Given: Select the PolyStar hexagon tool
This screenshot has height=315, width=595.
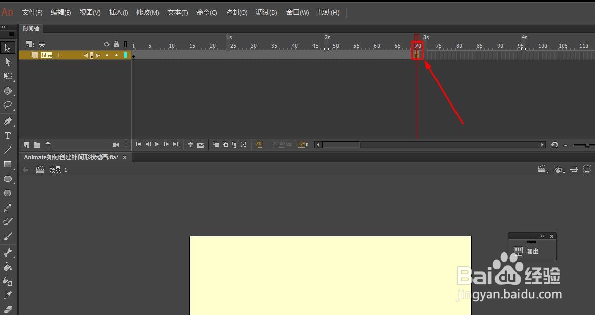Looking at the screenshot, I should [x=8, y=193].
